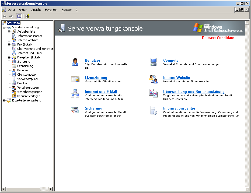Image resolution: width=251 pixels, height=193 pixels.
Task: Click the Sicherung backup icon in main pane
Action: pos(75,110)
